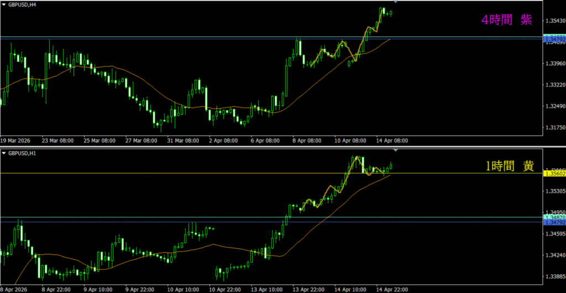Open the H1 chart title dropdown triangle
Viewport: 566px width, 293px height.
4,153
